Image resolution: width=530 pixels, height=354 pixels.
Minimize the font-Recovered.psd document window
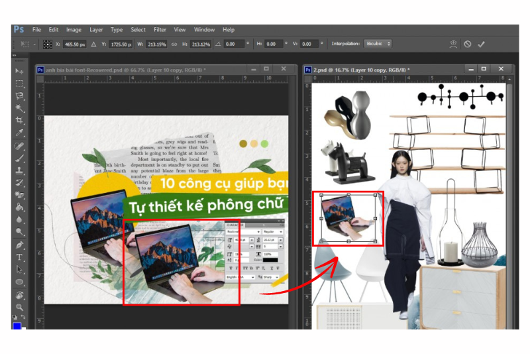tap(254, 69)
